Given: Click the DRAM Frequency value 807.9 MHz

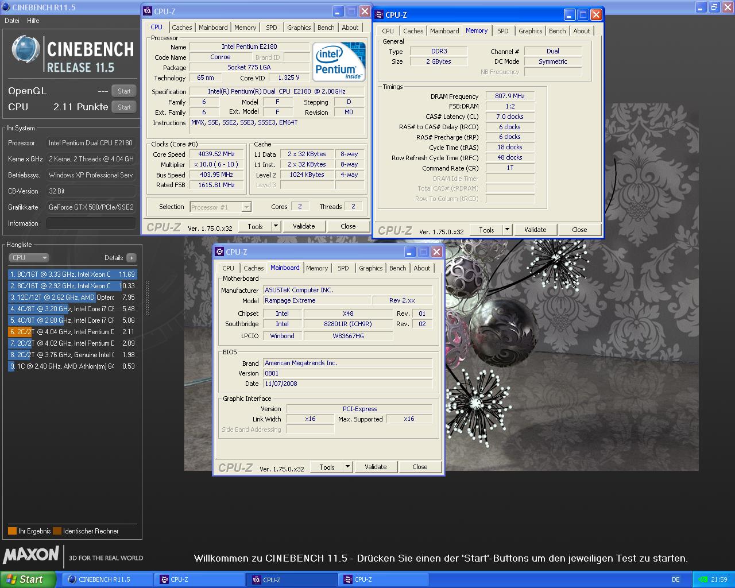Looking at the screenshot, I should coord(510,96).
